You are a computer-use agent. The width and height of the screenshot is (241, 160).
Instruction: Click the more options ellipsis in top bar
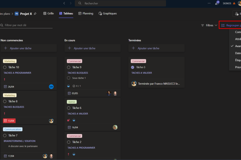(x=209, y=3)
